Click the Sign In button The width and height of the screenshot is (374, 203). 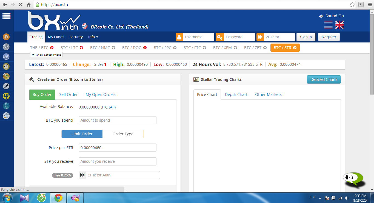click(306, 37)
